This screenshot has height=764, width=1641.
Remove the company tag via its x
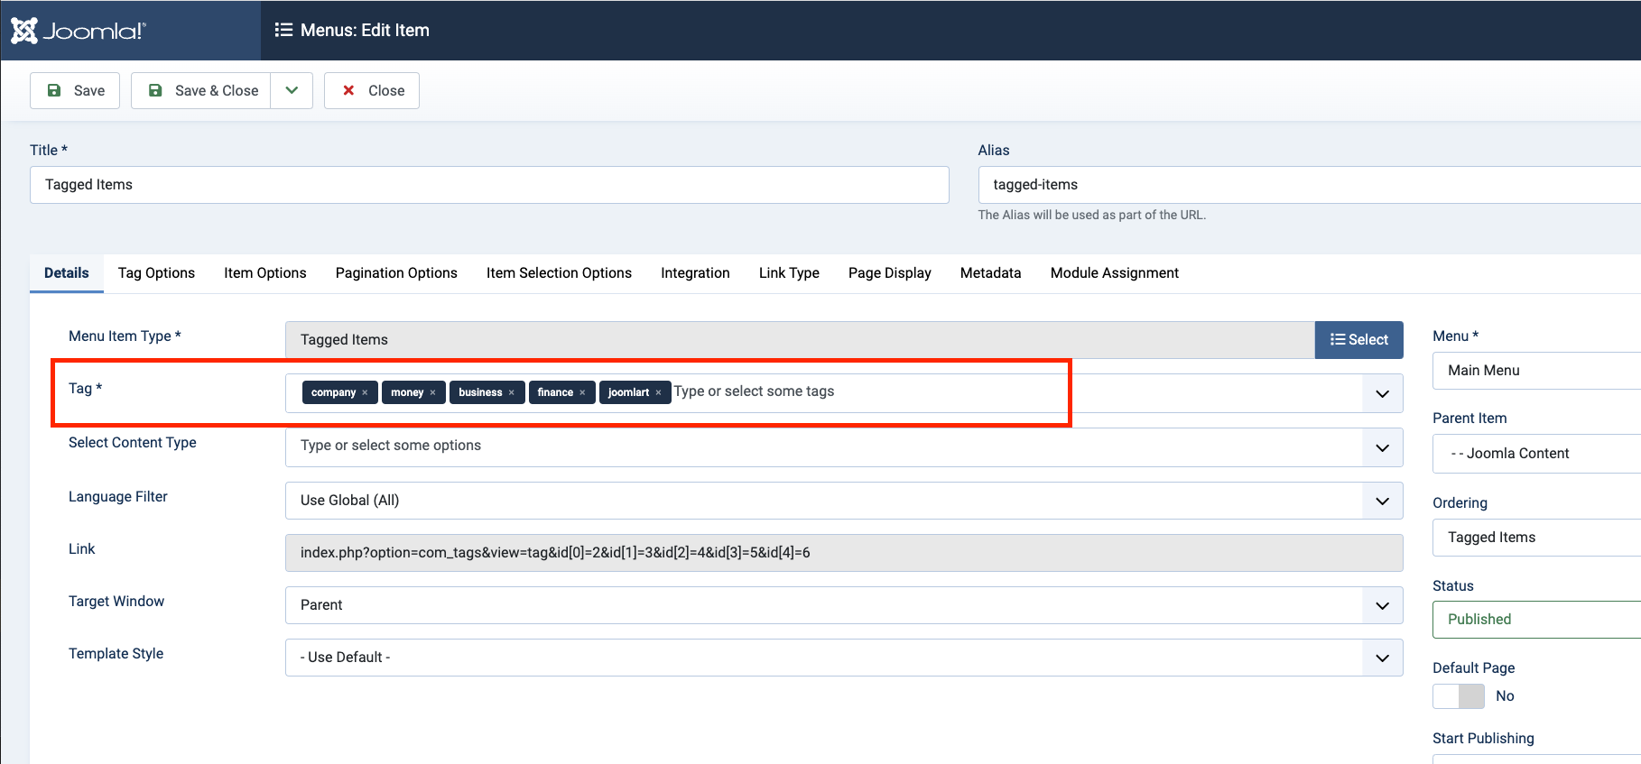365,392
